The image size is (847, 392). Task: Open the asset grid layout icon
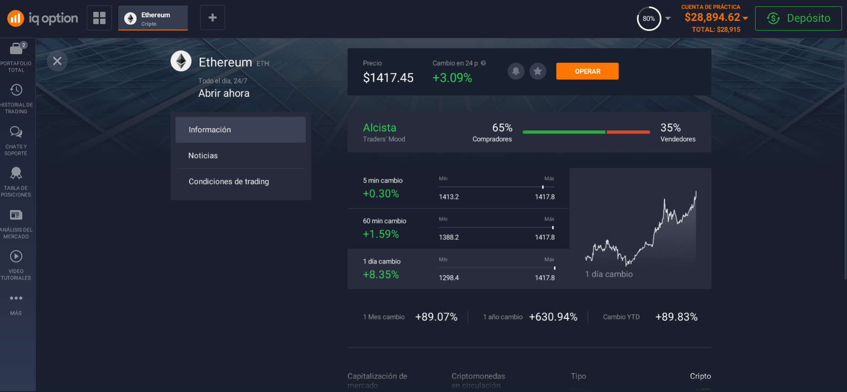point(99,18)
